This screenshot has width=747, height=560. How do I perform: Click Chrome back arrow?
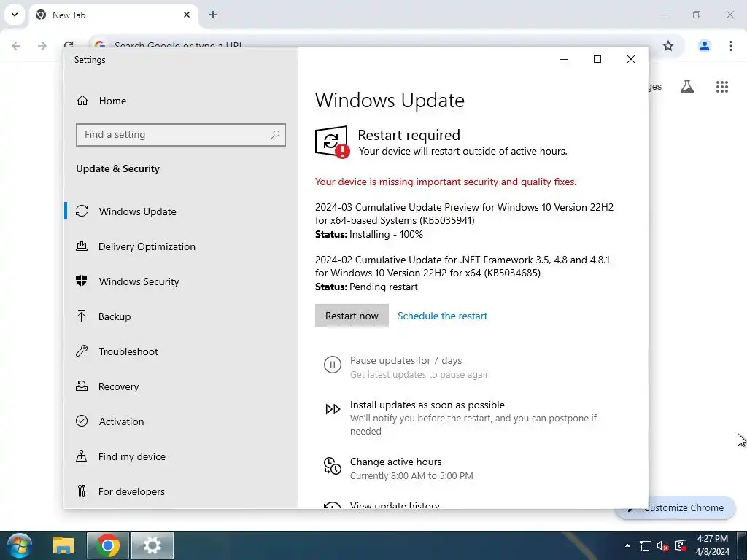[x=16, y=46]
